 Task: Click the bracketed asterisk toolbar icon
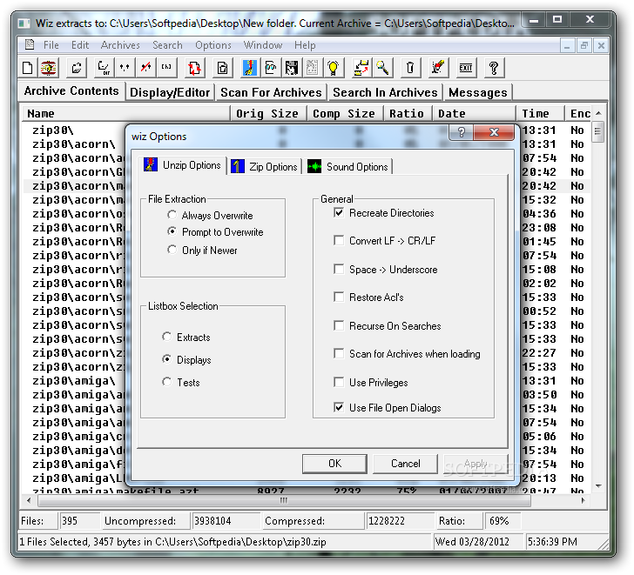coord(166,68)
